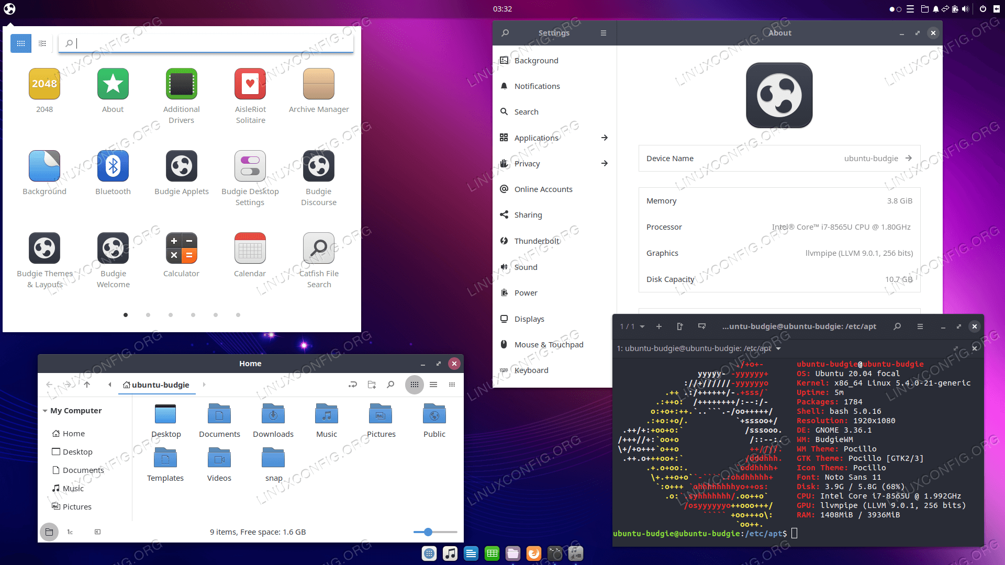This screenshot has height=565, width=1005.
Task: Open the snap folder
Action: pos(273,465)
